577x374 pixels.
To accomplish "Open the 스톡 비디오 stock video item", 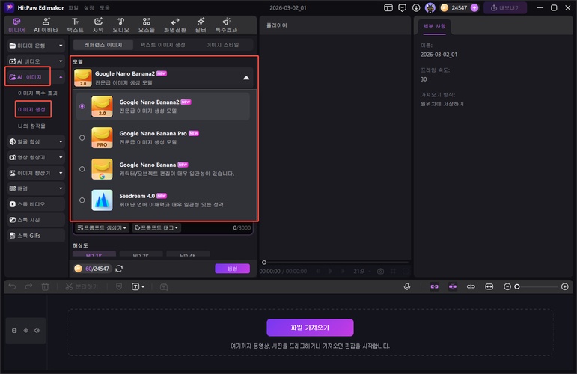I will 36,204.
